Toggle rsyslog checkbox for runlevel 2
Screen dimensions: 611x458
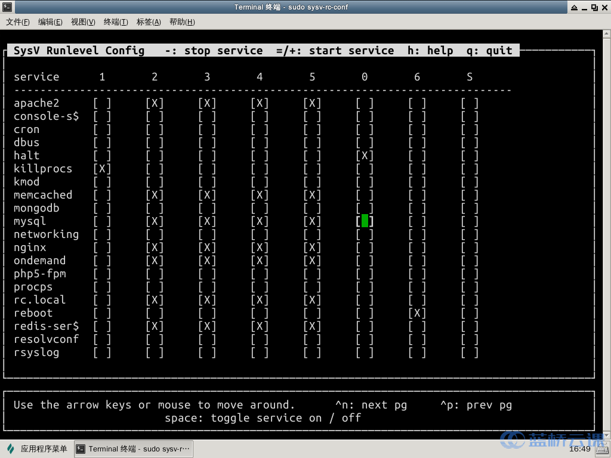click(x=155, y=352)
